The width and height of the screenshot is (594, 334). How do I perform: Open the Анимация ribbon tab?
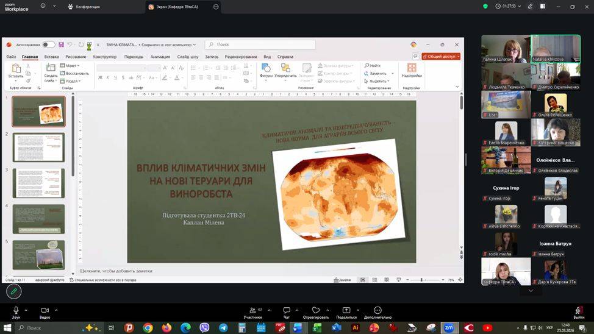(160, 57)
